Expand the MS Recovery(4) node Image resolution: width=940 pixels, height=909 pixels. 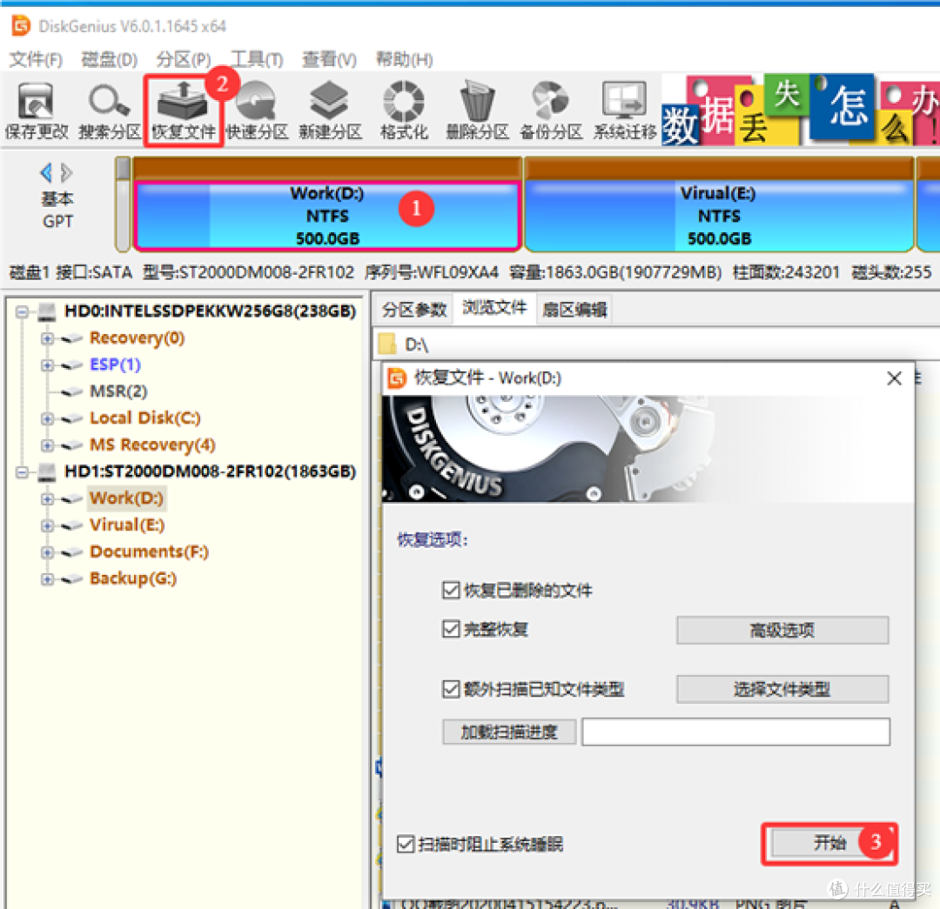coord(47,445)
